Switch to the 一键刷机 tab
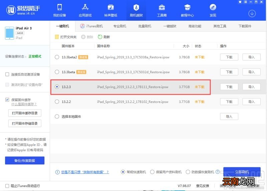 62,26
